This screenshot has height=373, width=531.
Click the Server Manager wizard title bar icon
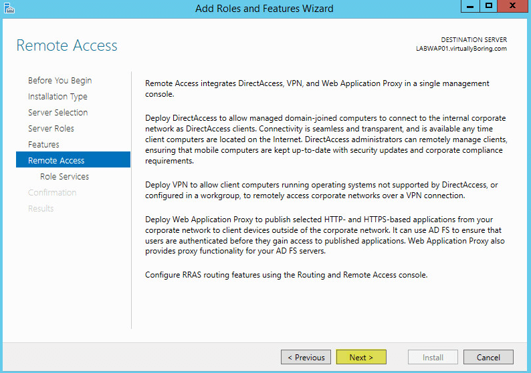point(9,9)
